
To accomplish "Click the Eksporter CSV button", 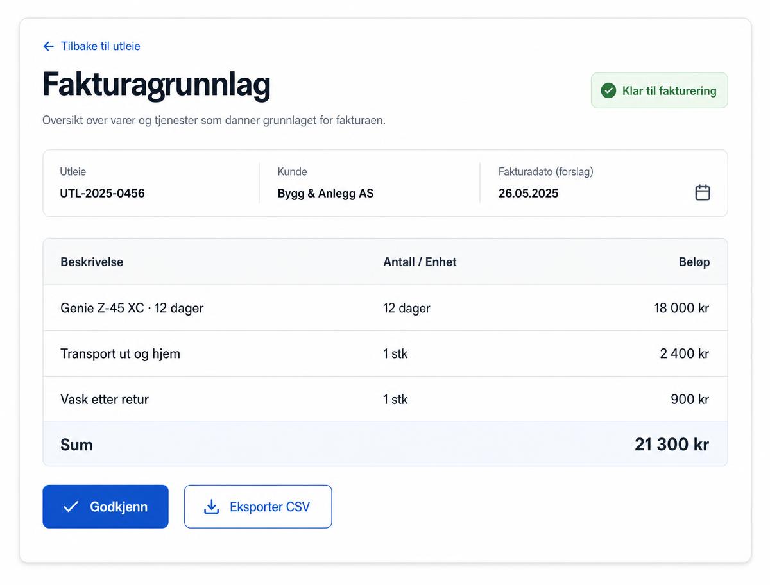I will tap(258, 507).
